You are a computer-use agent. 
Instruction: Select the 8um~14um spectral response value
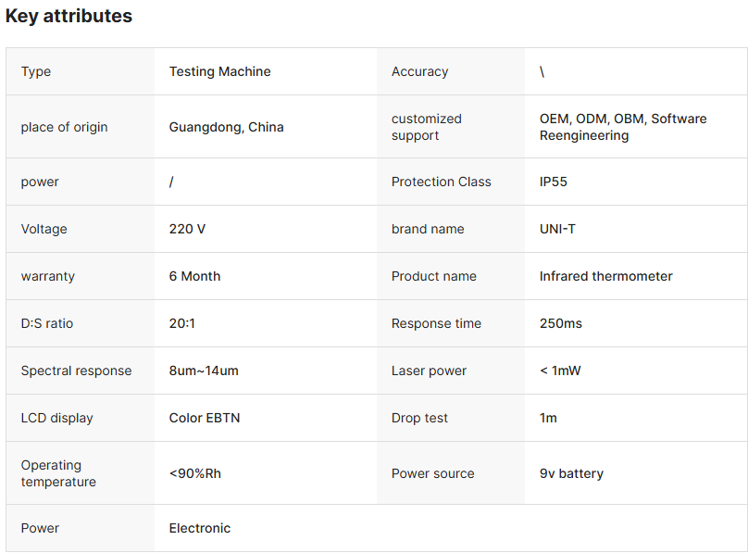204,371
